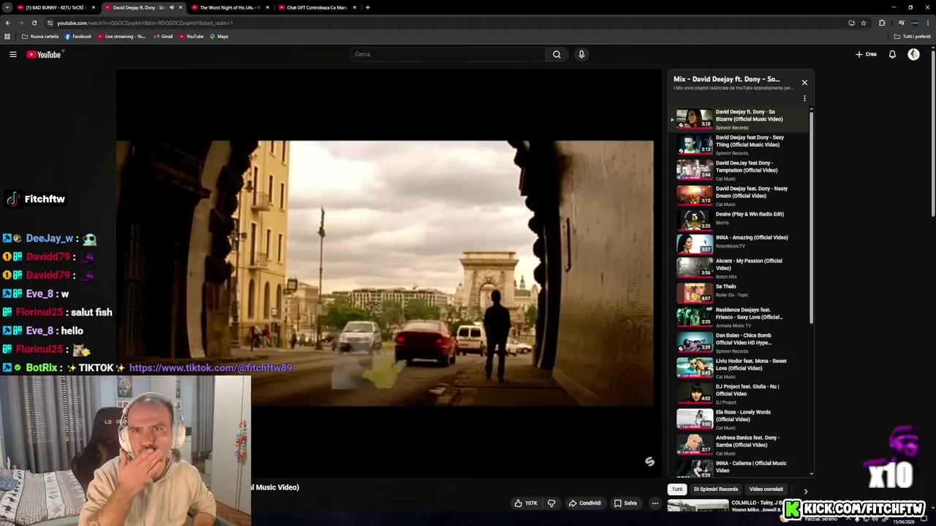Open the tab search dropdown arrow
The width and height of the screenshot is (936, 526).
[x=7, y=7]
